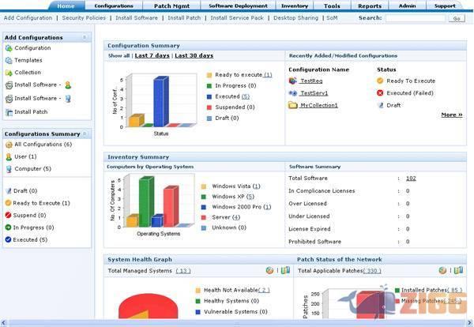Collapse the Add Configurations panel
The width and height of the screenshot is (474, 327).
(x=85, y=37)
